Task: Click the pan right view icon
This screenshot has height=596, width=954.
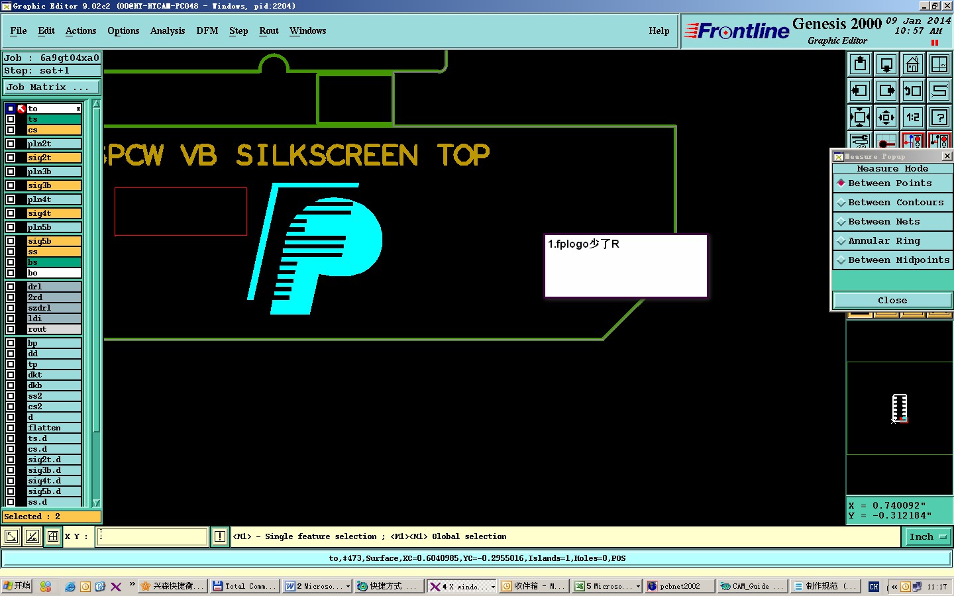Action: click(x=886, y=91)
